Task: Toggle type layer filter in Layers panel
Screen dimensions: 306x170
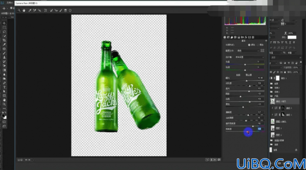Action: (289, 63)
